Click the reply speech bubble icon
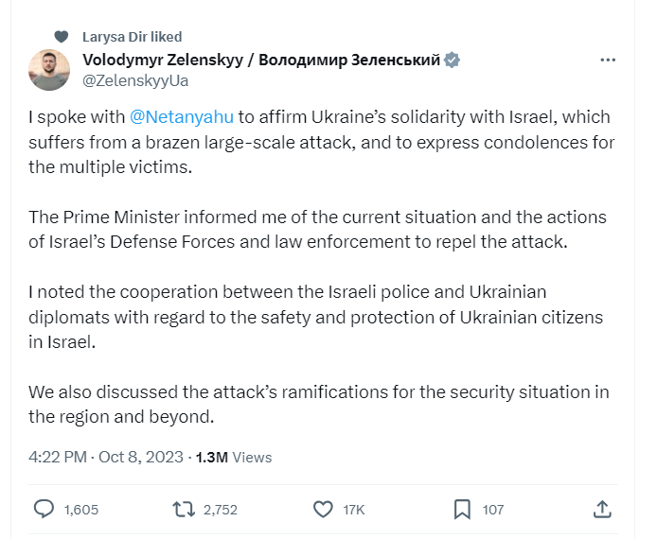 (44, 510)
